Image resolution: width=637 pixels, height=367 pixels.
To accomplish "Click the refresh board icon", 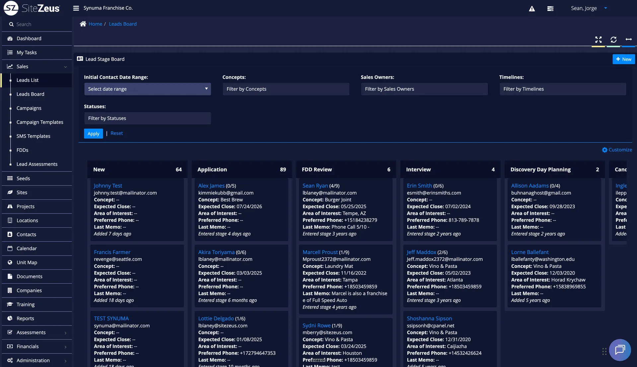I will (x=613, y=40).
